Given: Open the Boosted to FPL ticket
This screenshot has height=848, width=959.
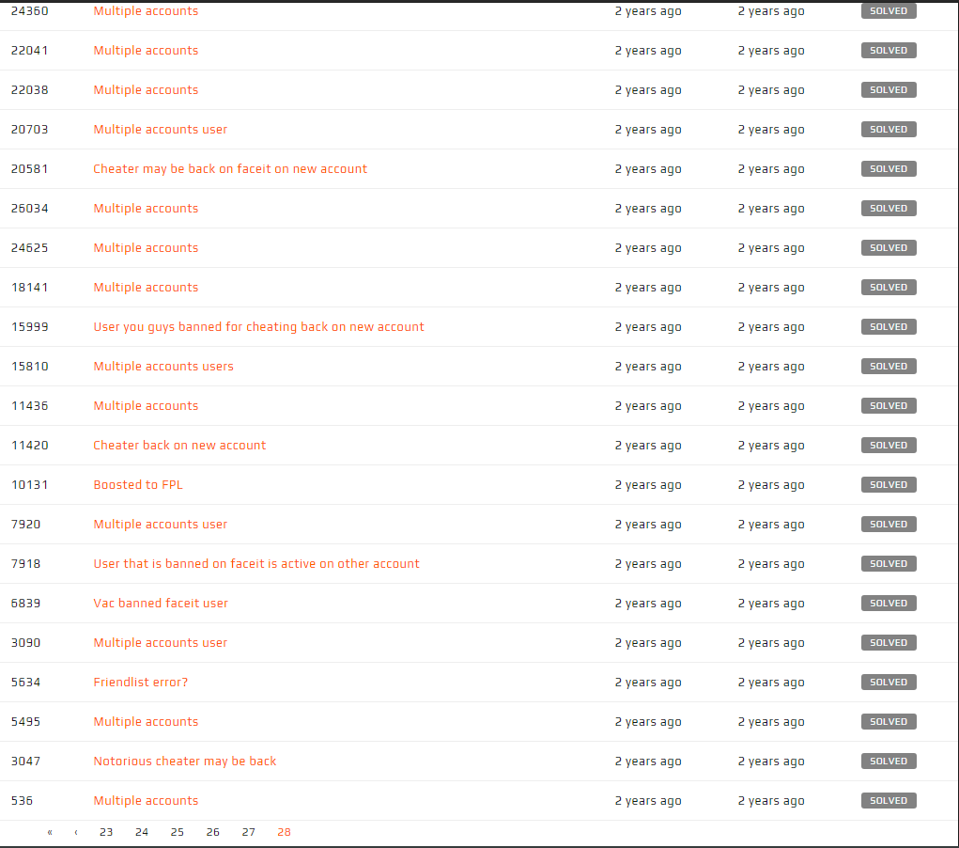Looking at the screenshot, I should 138,484.
